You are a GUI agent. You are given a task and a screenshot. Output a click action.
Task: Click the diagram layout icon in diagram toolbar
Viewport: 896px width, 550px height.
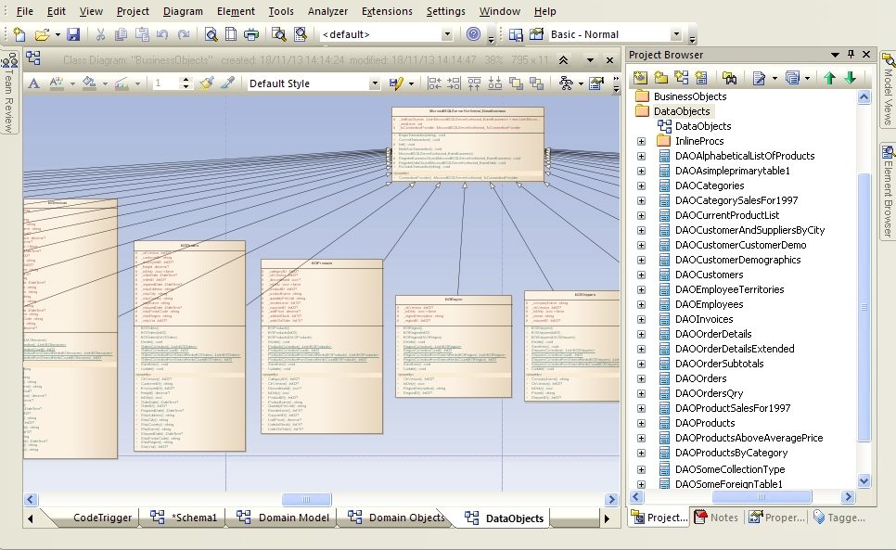tap(567, 83)
